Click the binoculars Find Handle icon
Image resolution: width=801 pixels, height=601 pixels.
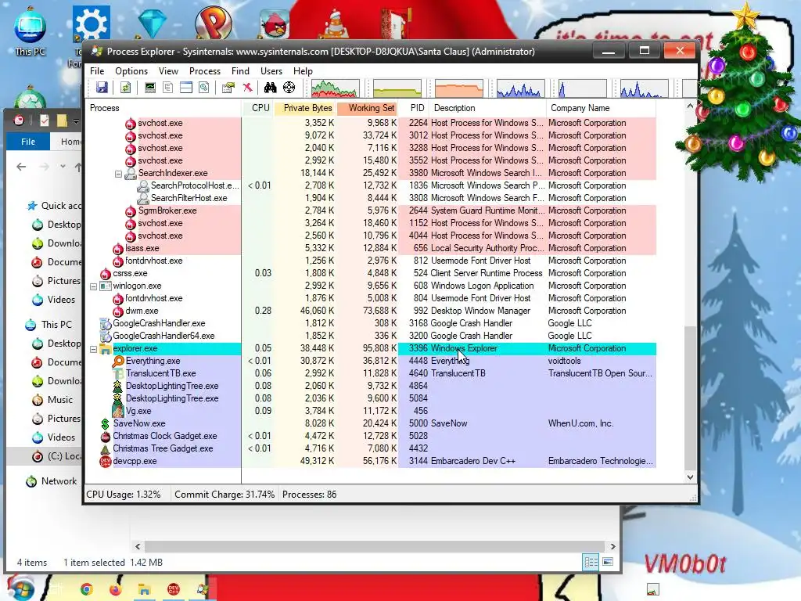click(x=270, y=88)
